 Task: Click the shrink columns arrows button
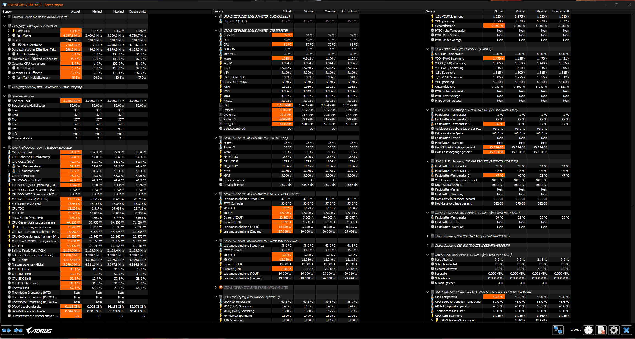coord(18,330)
